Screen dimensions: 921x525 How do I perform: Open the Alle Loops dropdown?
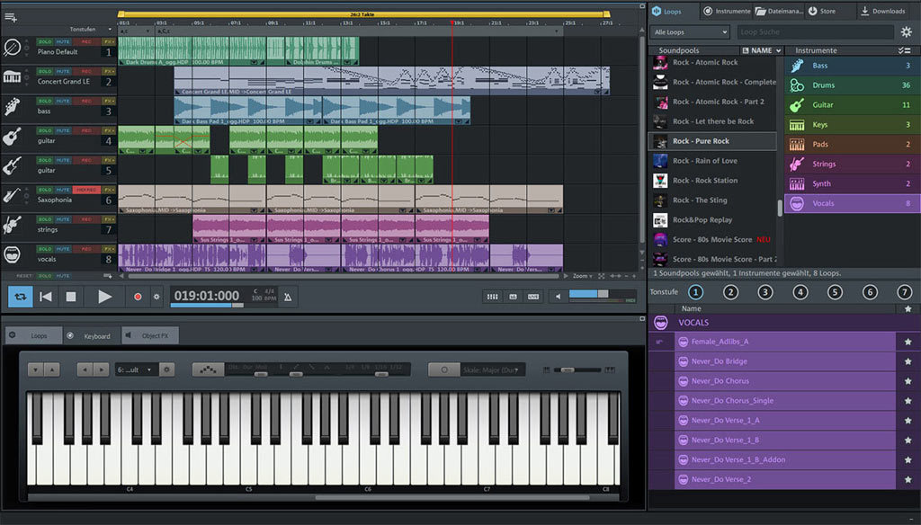(x=688, y=31)
